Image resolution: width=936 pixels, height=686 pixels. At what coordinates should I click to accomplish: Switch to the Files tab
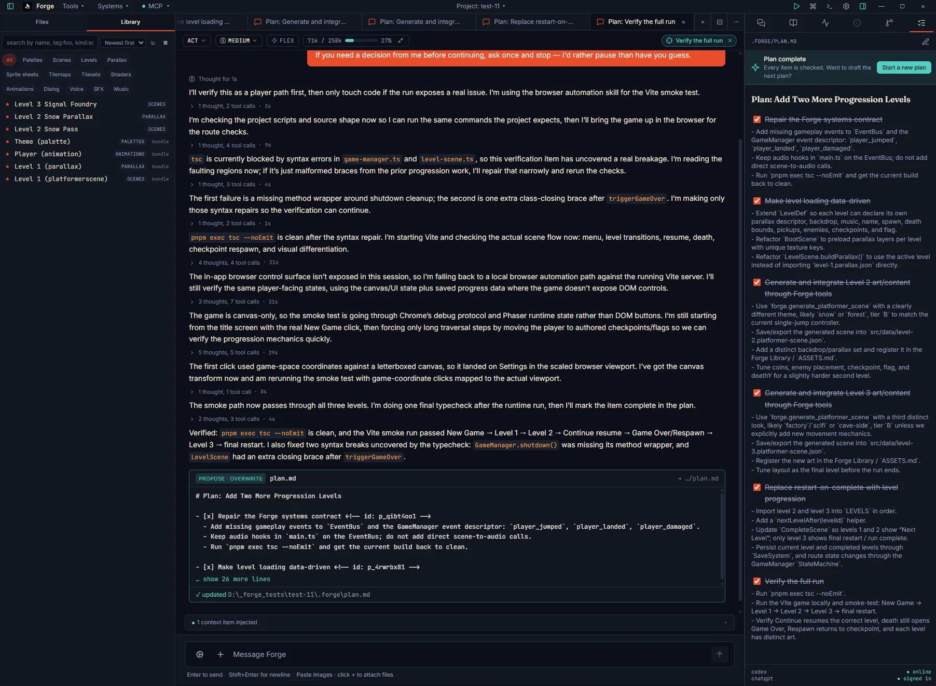point(42,22)
